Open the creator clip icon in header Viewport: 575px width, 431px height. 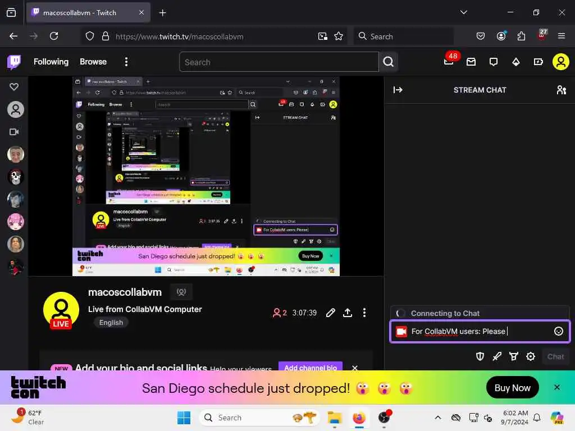click(x=539, y=62)
